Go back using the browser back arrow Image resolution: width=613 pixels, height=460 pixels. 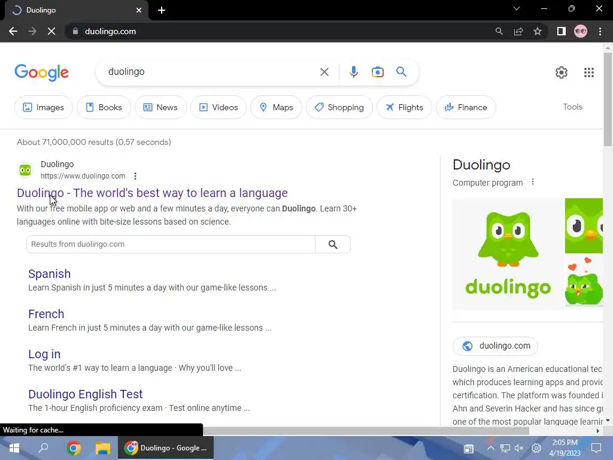pos(13,31)
